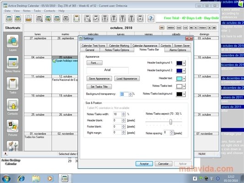Click the edit note toolbar icon with pencil
This screenshot has height=183, width=244.
[x=39, y=18]
